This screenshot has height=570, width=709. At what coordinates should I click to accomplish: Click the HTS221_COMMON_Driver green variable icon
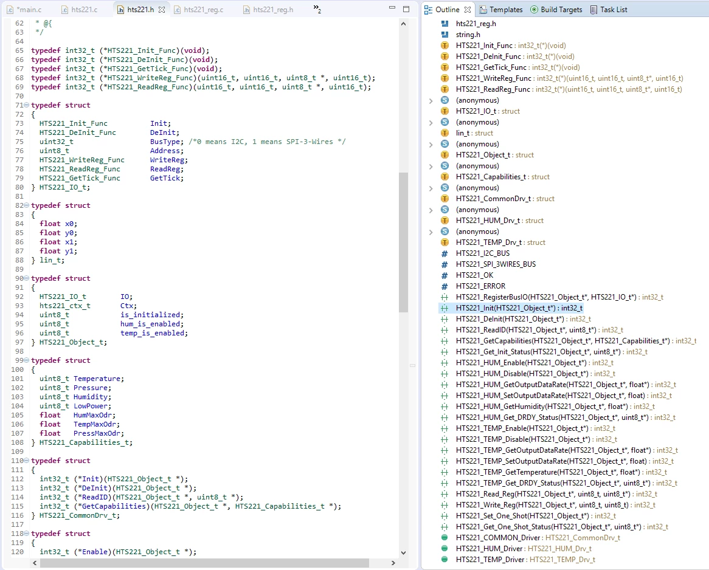444,537
